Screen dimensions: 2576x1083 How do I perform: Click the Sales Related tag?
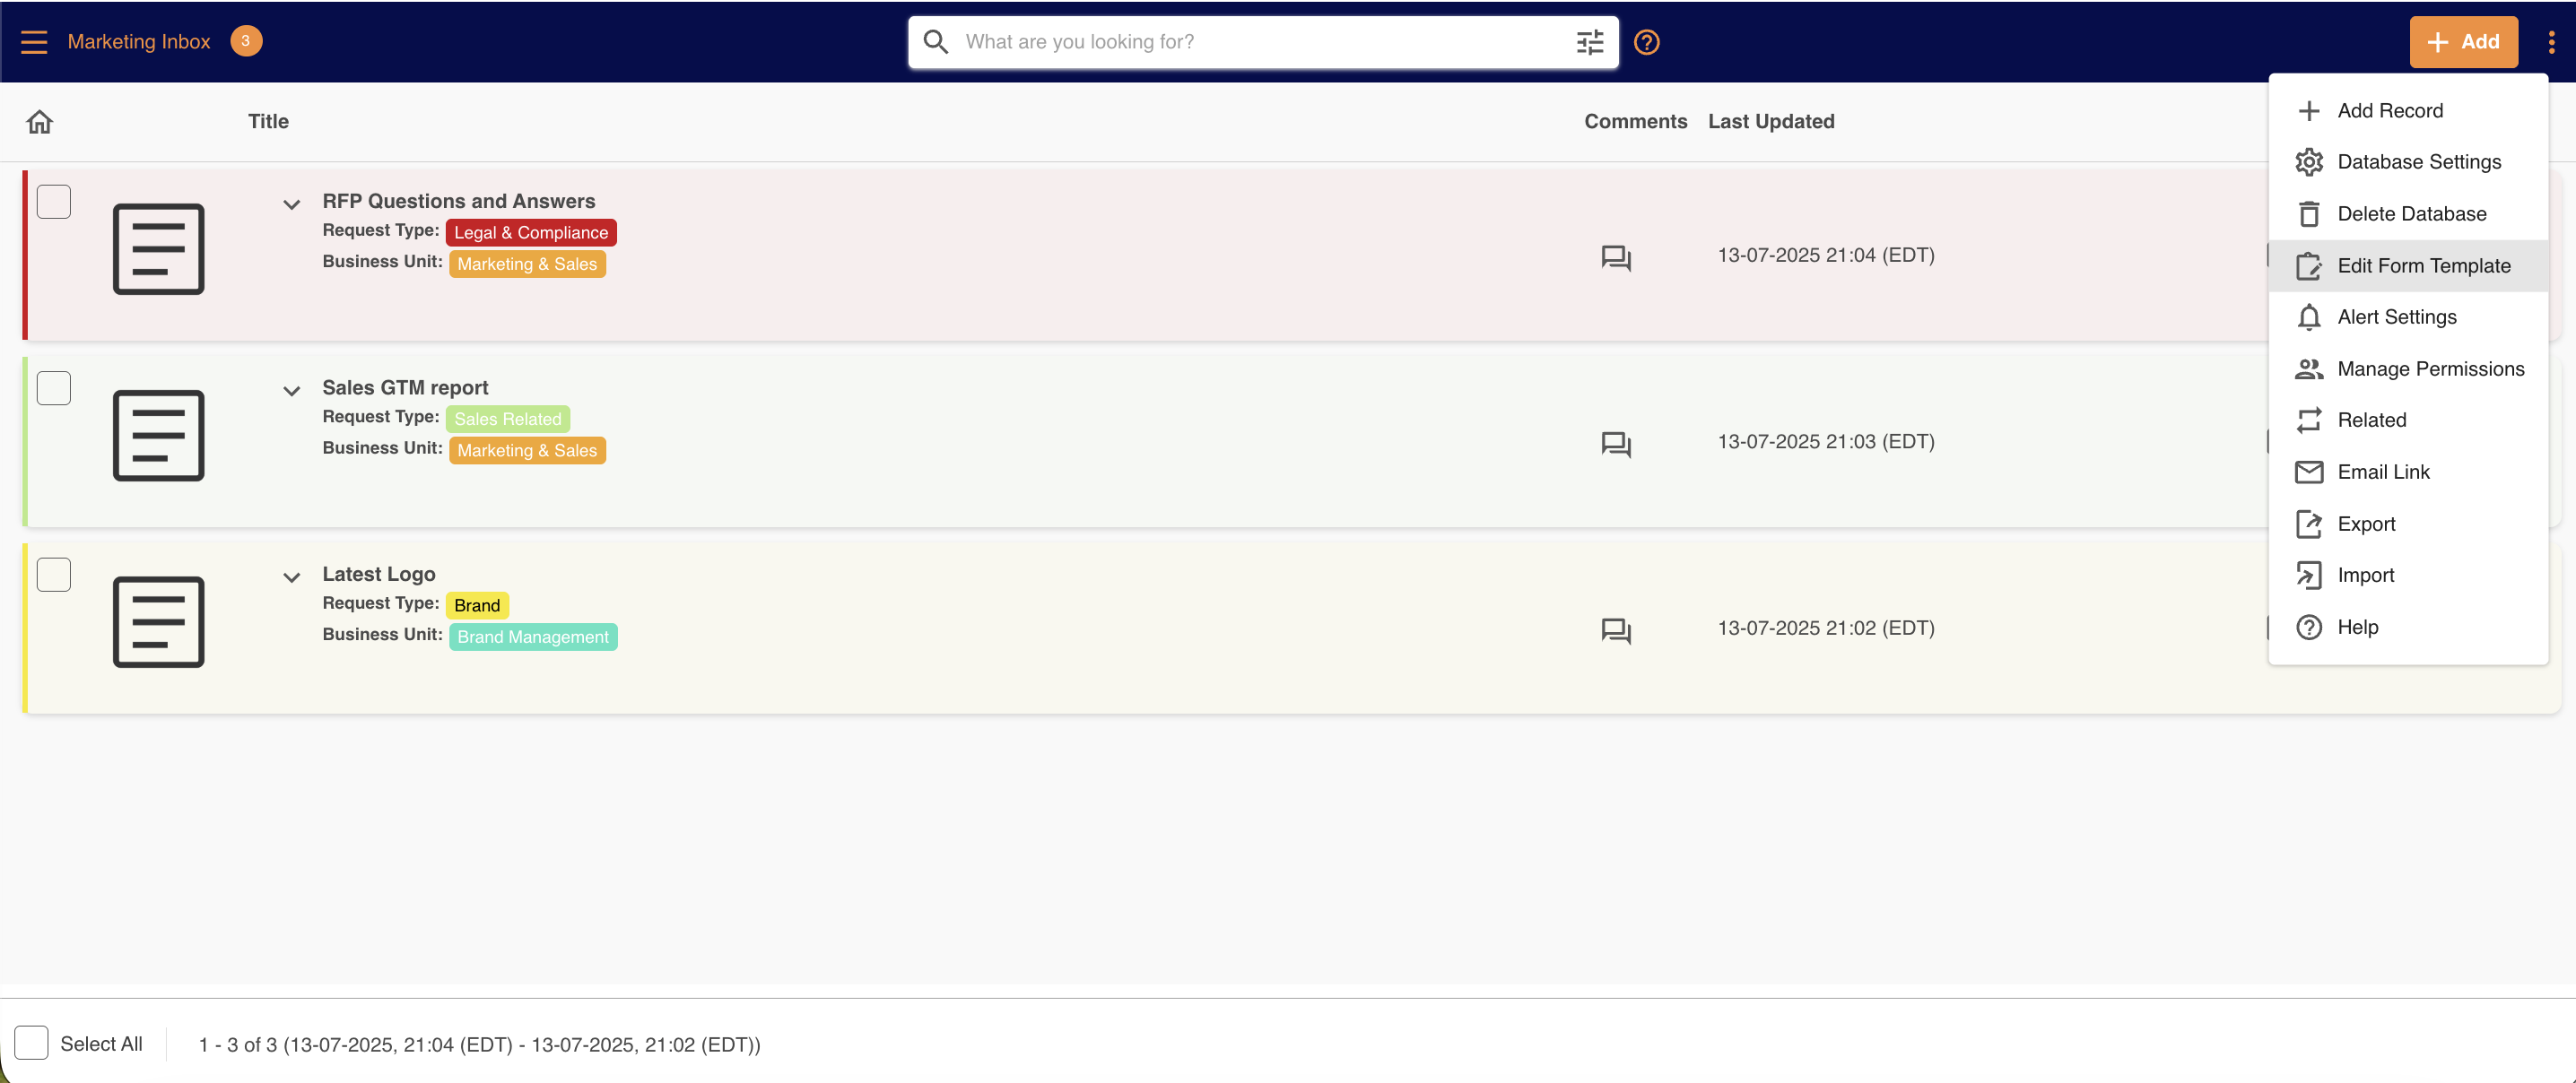[508, 419]
